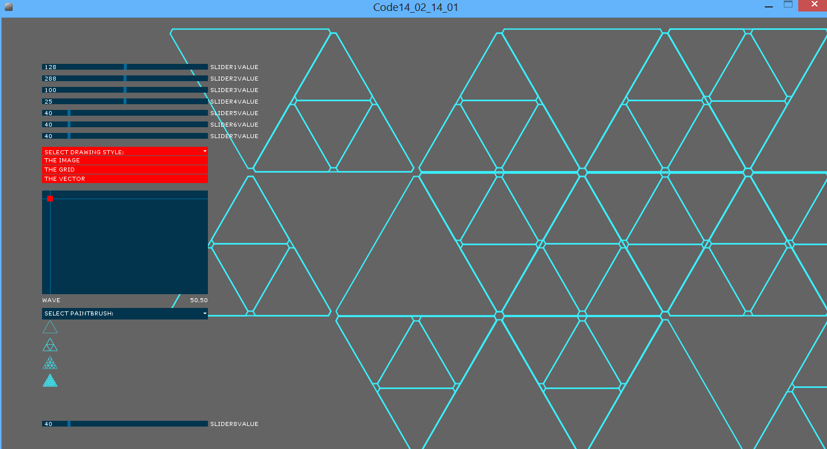Select the densest filled triangle paintbrush
The width and height of the screenshot is (827, 449).
(x=50, y=380)
